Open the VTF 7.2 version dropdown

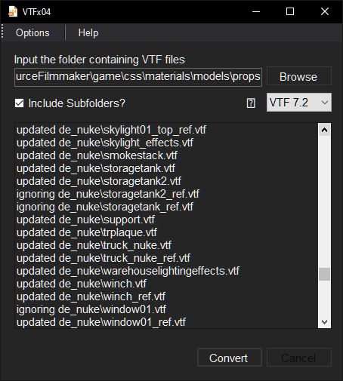(299, 103)
